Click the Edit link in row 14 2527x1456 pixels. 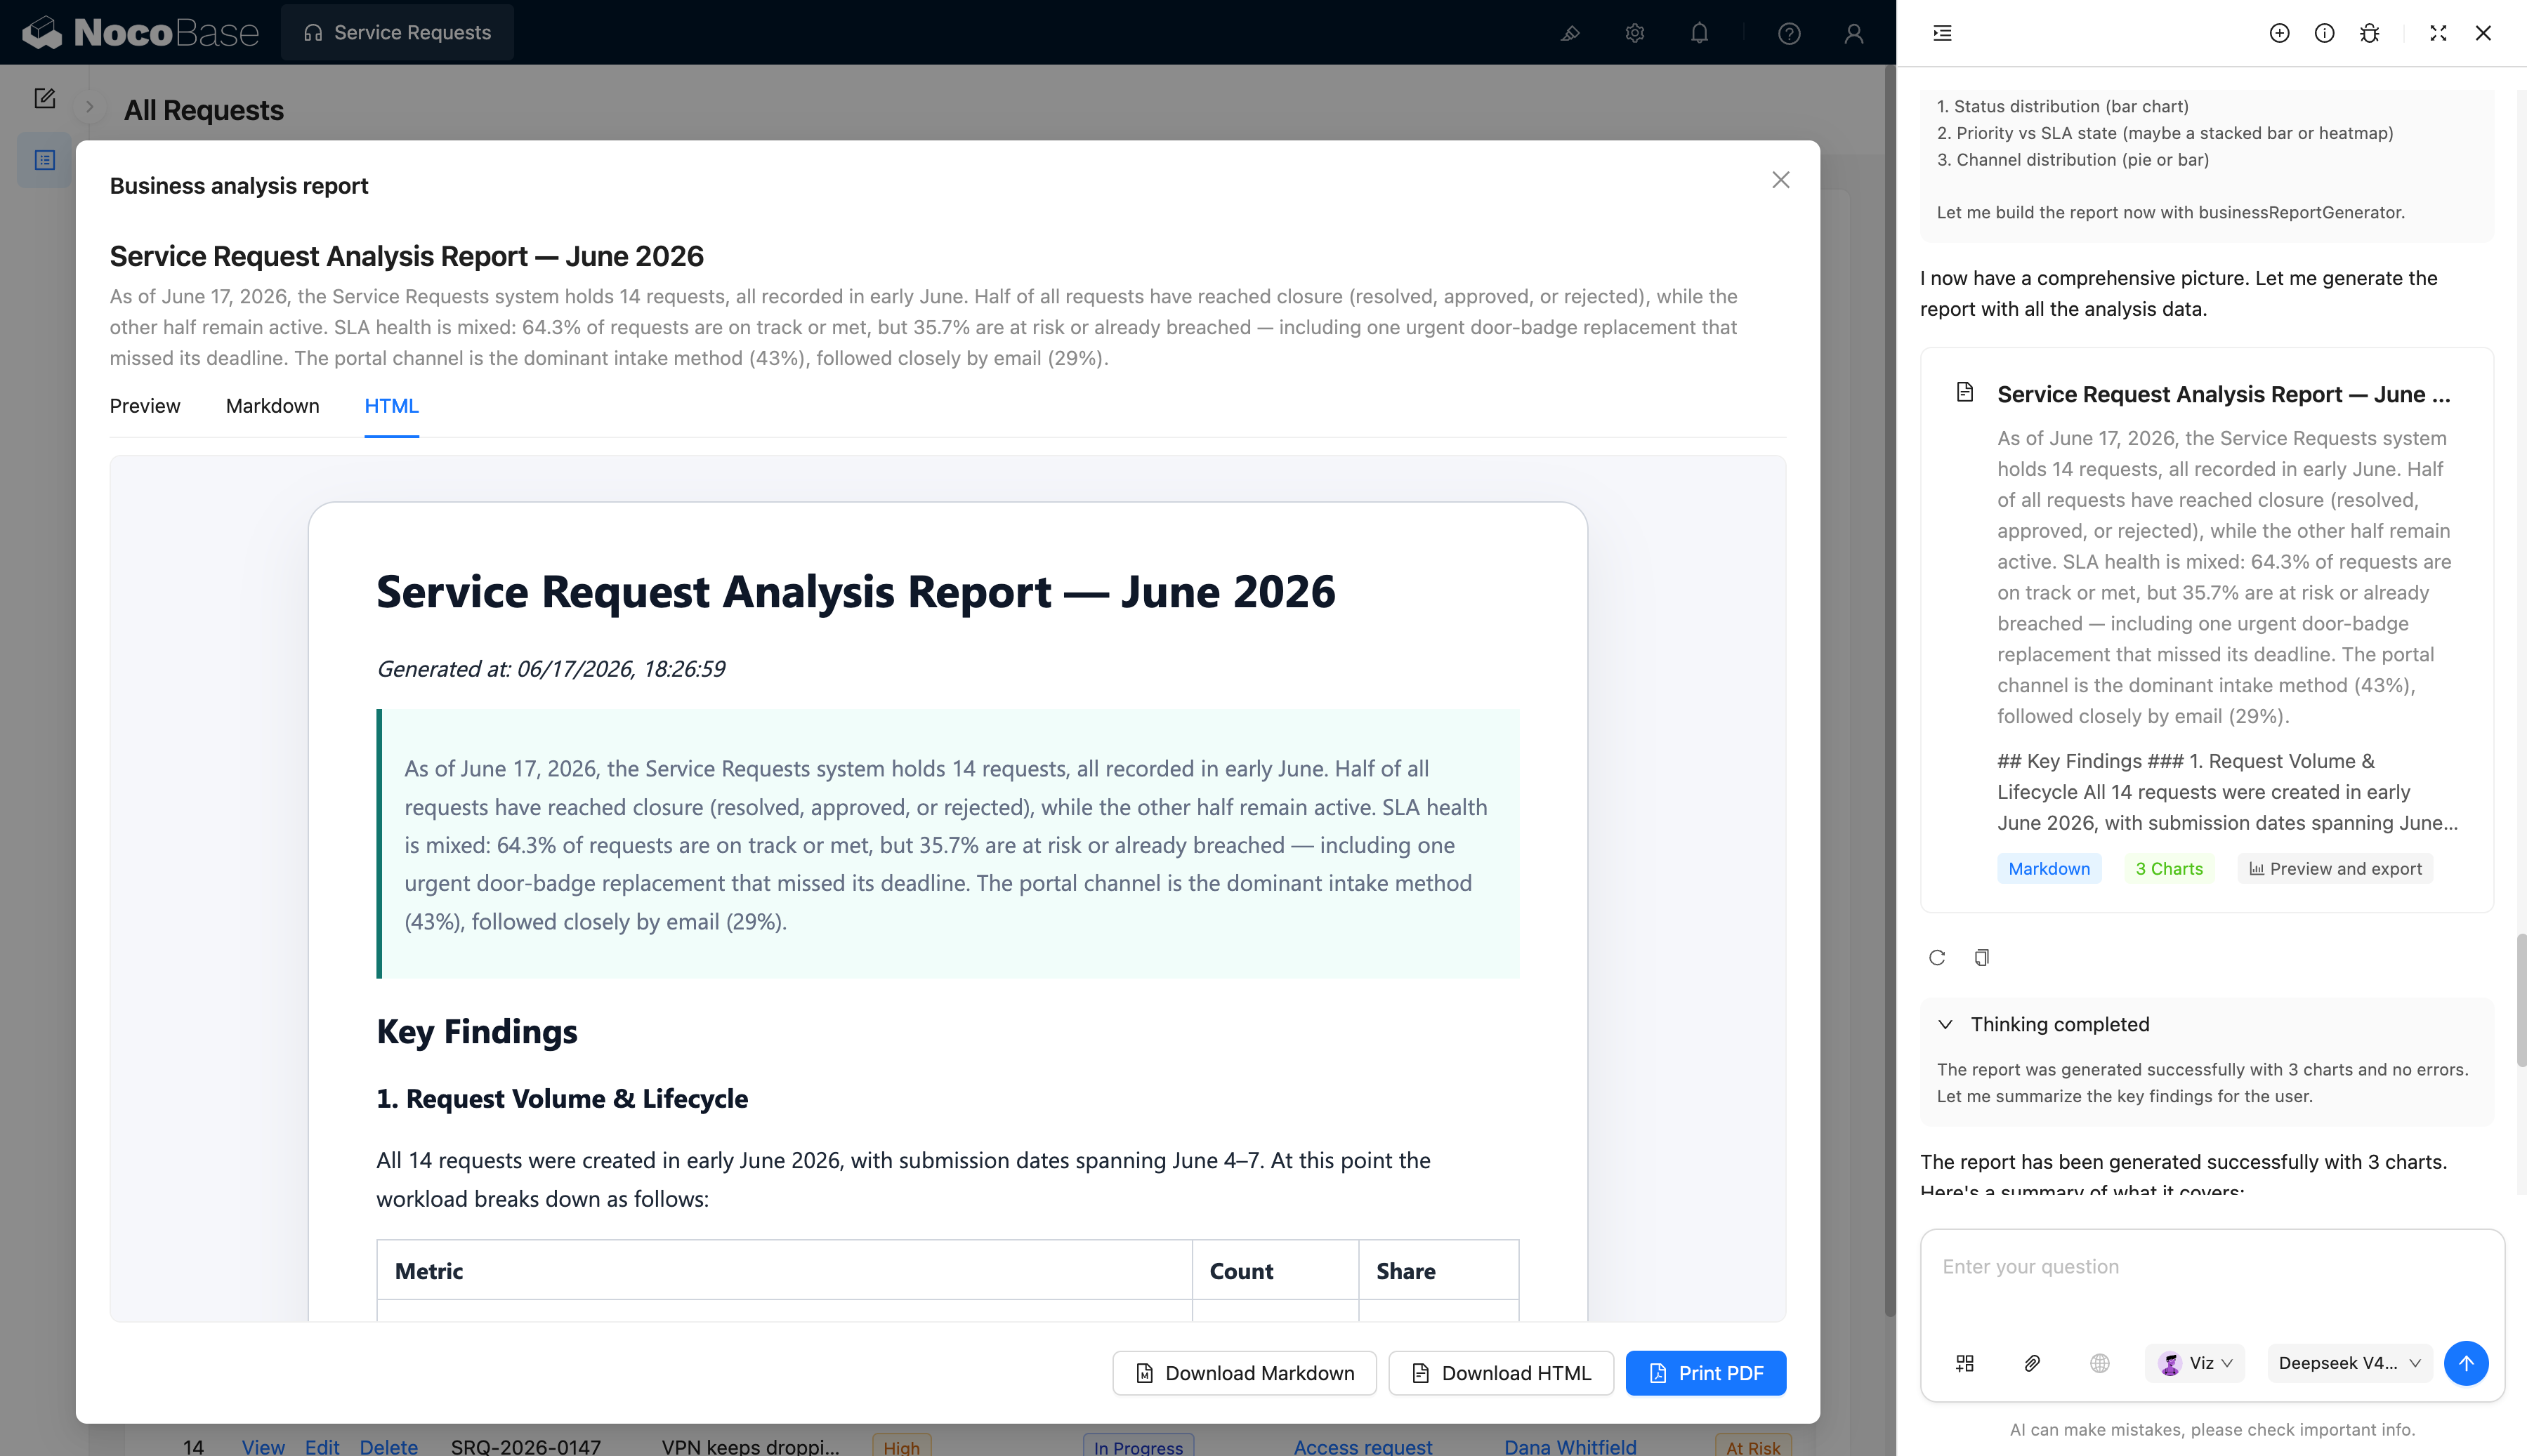coord(322,1446)
